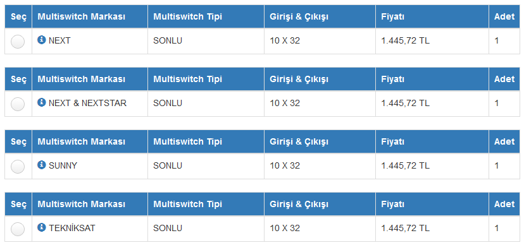
Task: Select the NEXT multiswitch radio button
Action: coord(18,42)
